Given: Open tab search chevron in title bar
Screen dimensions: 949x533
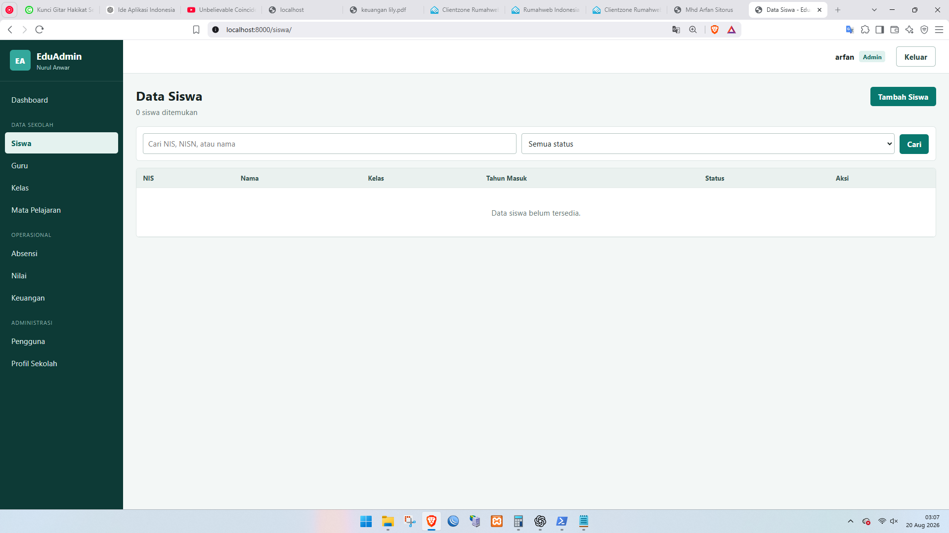Looking at the screenshot, I should [x=874, y=10].
